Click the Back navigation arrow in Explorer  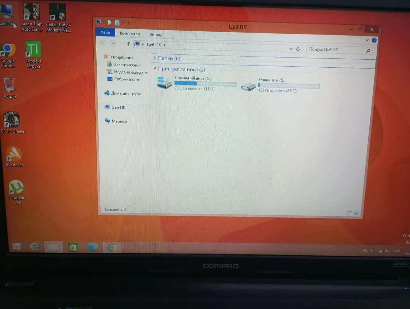[103, 43]
